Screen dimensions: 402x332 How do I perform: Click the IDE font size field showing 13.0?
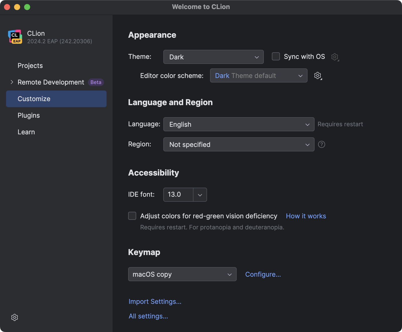[178, 194]
